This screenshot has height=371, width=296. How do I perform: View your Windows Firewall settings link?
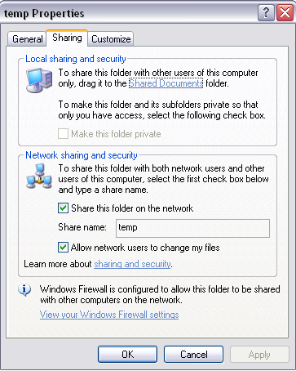coord(109,315)
